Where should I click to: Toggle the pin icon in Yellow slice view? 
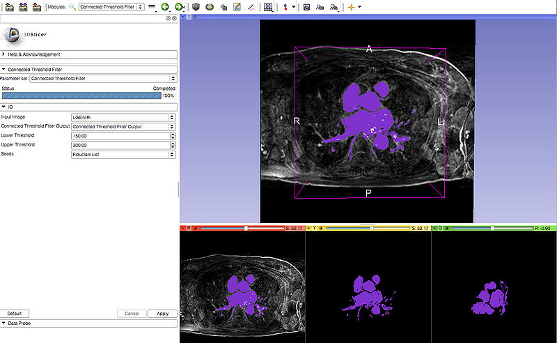(310, 228)
